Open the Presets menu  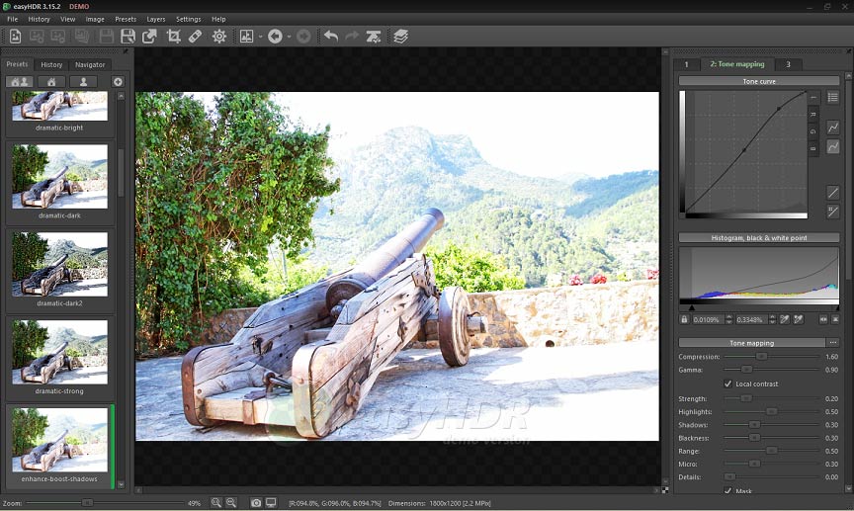pyautogui.click(x=126, y=19)
